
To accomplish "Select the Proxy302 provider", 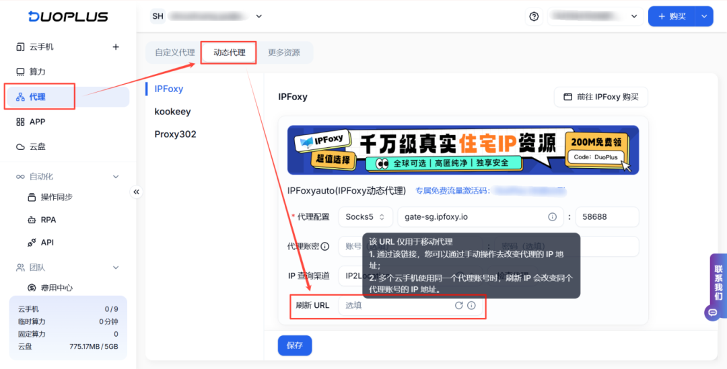I will click(x=175, y=134).
